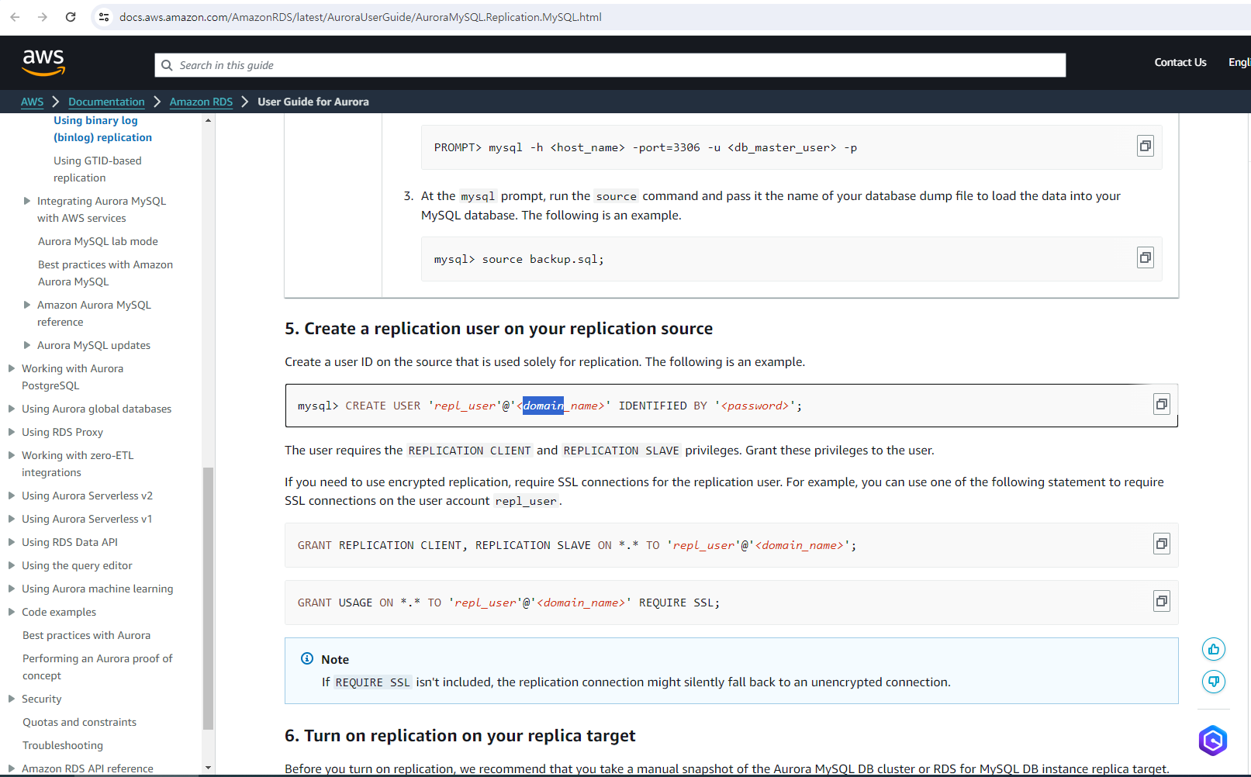Expand Working with zero-ETL integrations
The height and width of the screenshot is (777, 1251).
(x=12, y=455)
